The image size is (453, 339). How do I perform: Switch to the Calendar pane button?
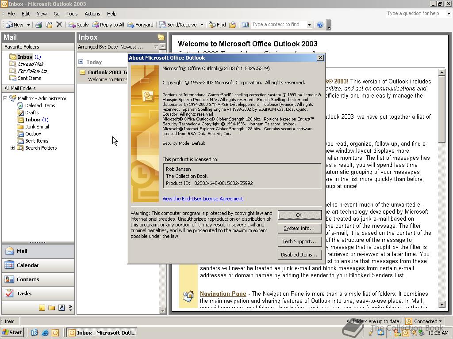(x=38, y=265)
